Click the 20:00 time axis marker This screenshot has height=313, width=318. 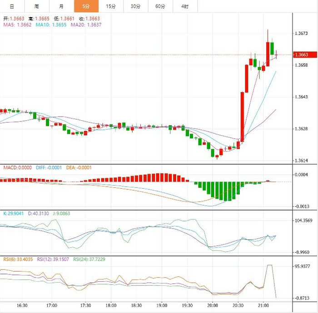click(x=213, y=305)
